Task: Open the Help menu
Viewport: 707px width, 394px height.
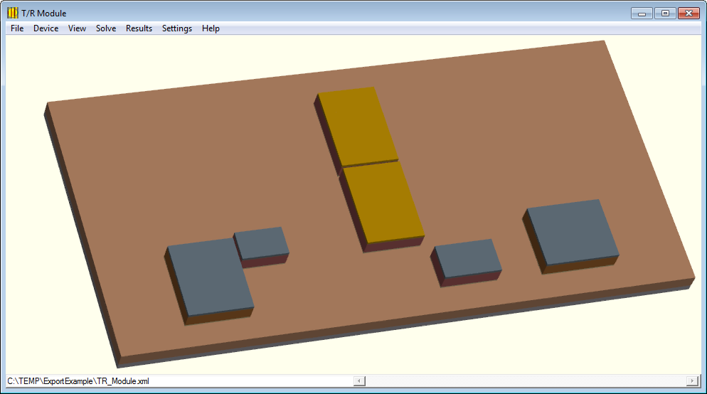Action: pos(211,28)
